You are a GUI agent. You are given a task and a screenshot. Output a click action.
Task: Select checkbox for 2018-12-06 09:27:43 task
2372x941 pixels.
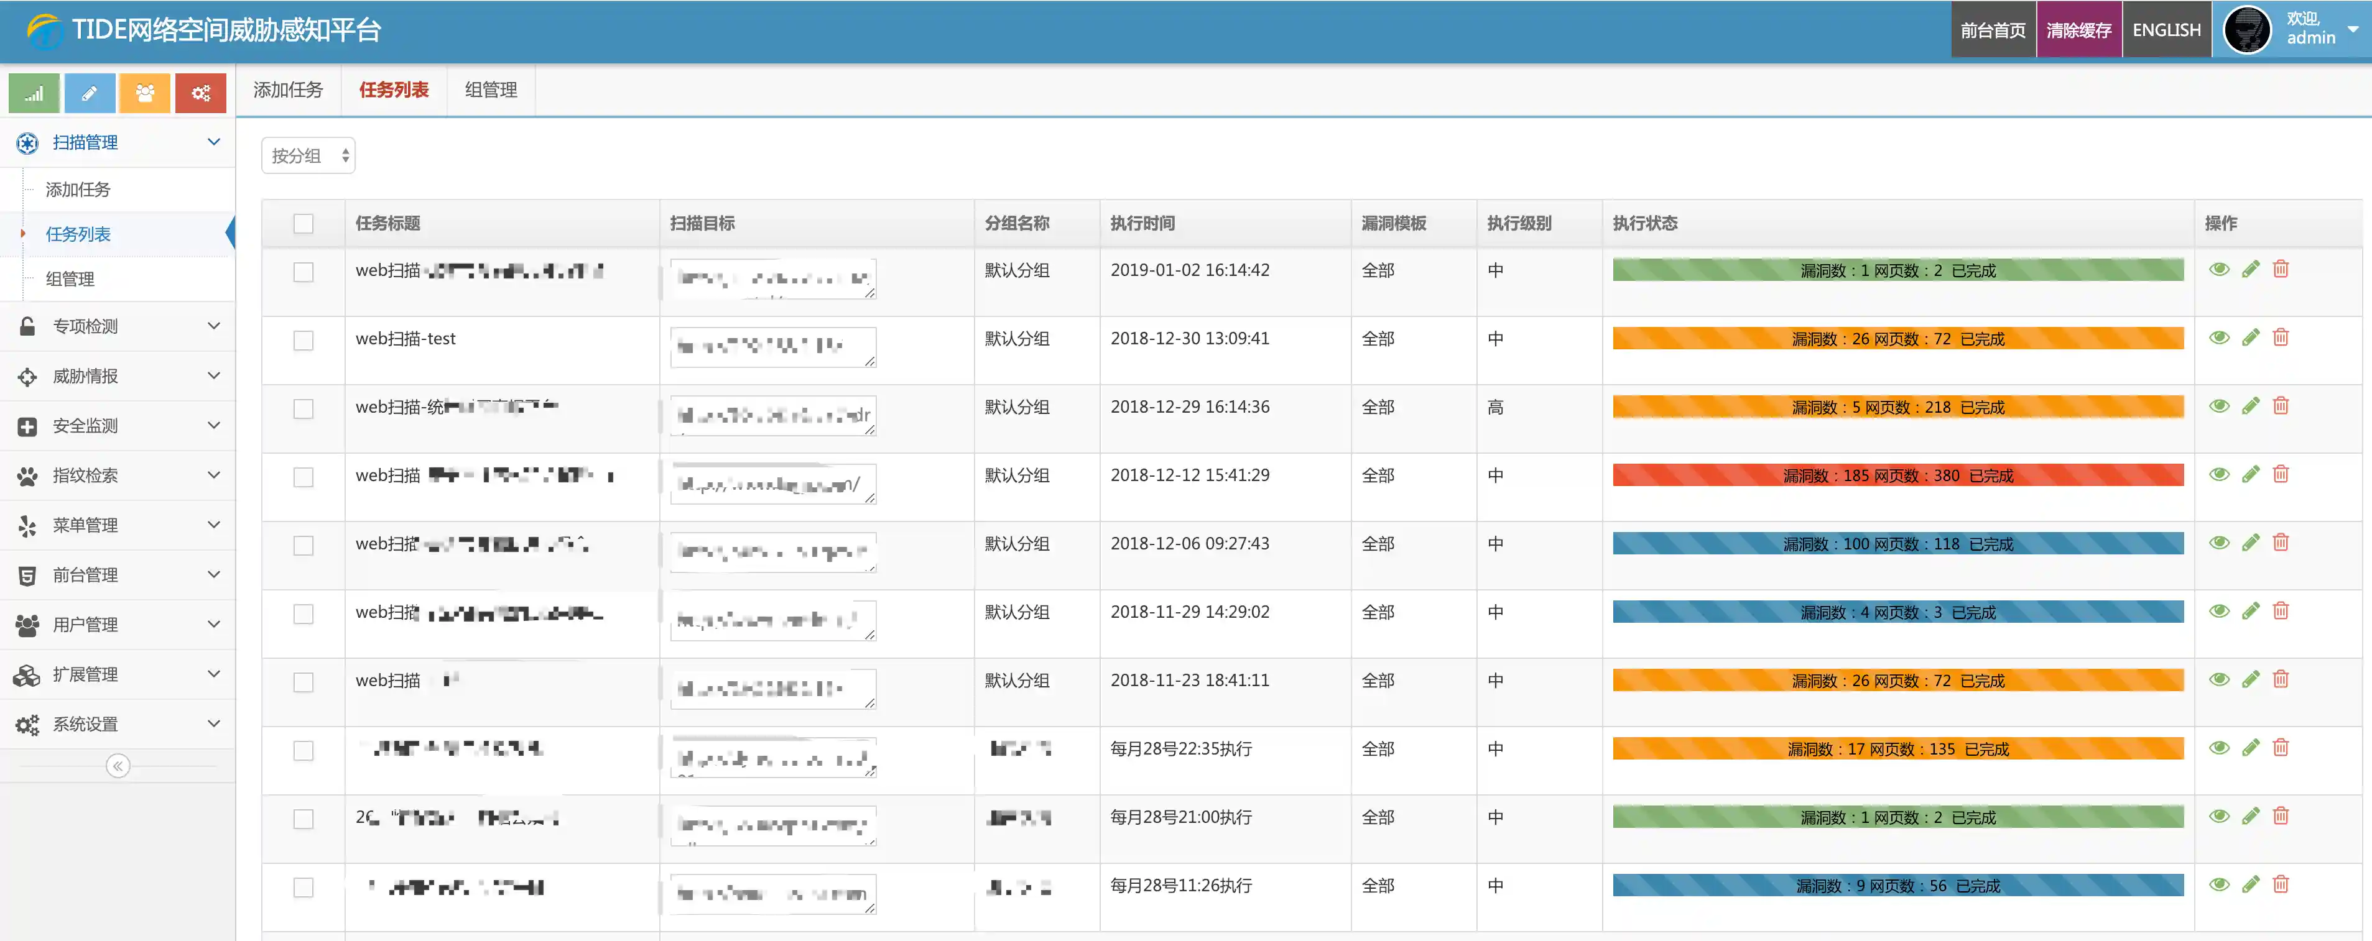click(x=303, y=546)
